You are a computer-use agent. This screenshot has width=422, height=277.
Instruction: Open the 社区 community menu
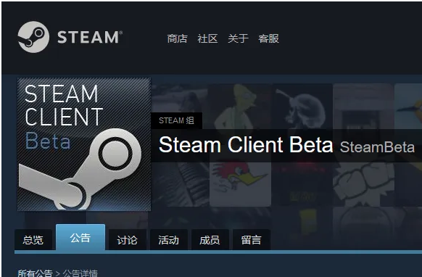point(207,38)
